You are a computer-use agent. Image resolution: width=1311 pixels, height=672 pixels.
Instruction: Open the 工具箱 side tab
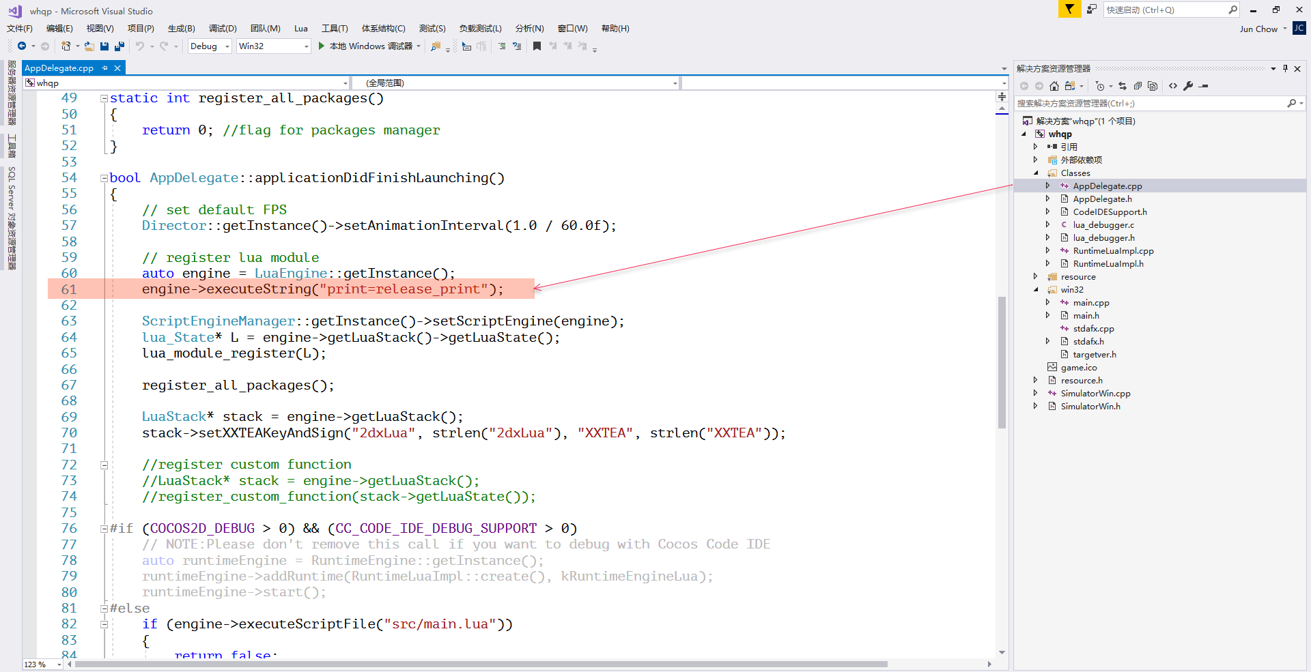click(x=12, y=145)
